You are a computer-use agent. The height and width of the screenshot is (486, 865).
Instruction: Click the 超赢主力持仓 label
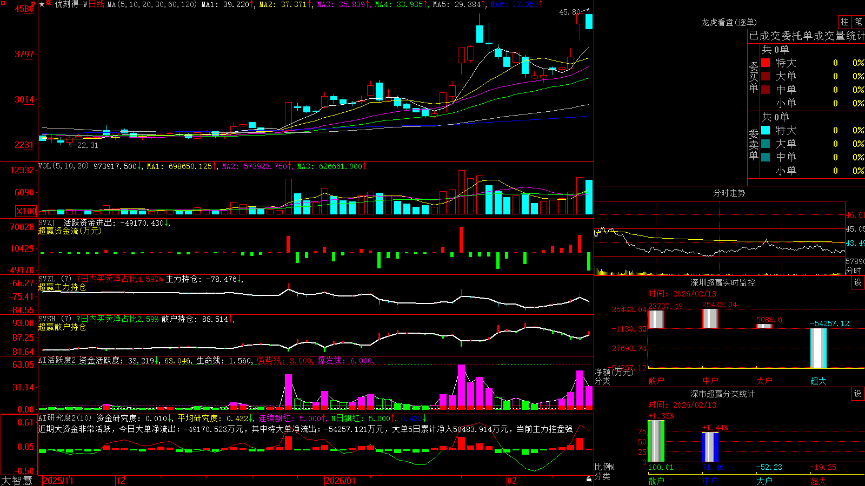[x=62, y=287]
